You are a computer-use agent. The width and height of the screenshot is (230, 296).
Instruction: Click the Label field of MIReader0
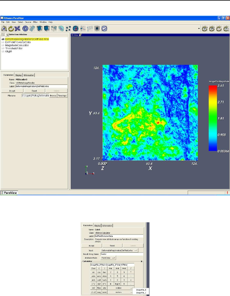pyautogui.click(x=41, y=86)
